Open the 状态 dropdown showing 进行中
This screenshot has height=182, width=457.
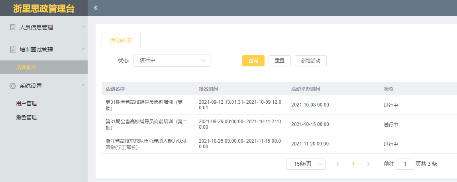[x=171, y=60]
